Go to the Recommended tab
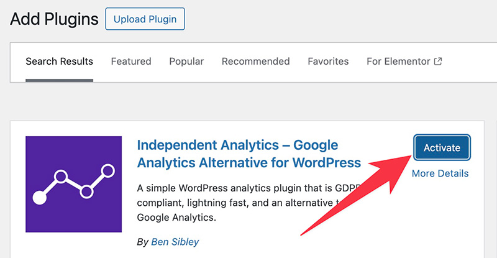This screenshot has width=497, height=258. pos(255,62)
